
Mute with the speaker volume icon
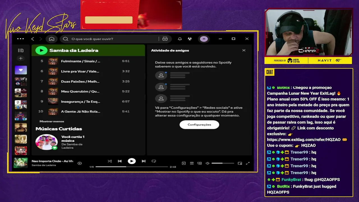[x=208, y=163]
